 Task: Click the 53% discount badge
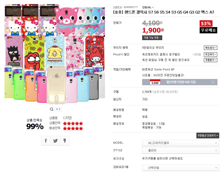click(206, 24)
